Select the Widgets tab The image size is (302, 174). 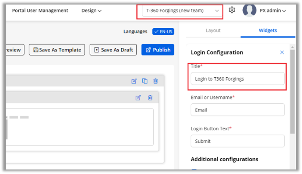click(x=268, y=30)
